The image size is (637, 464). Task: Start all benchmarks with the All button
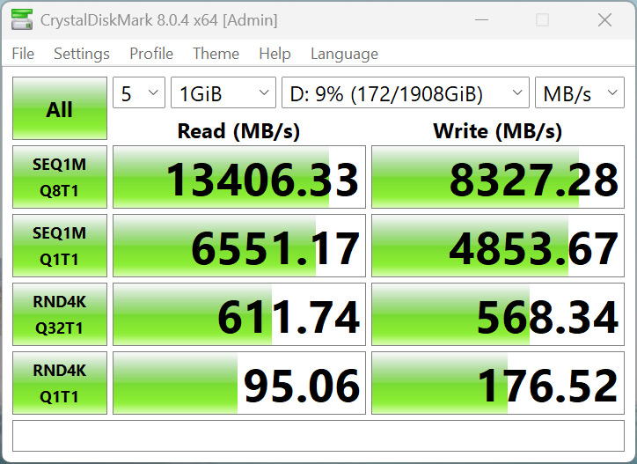(x=60, y=109)
